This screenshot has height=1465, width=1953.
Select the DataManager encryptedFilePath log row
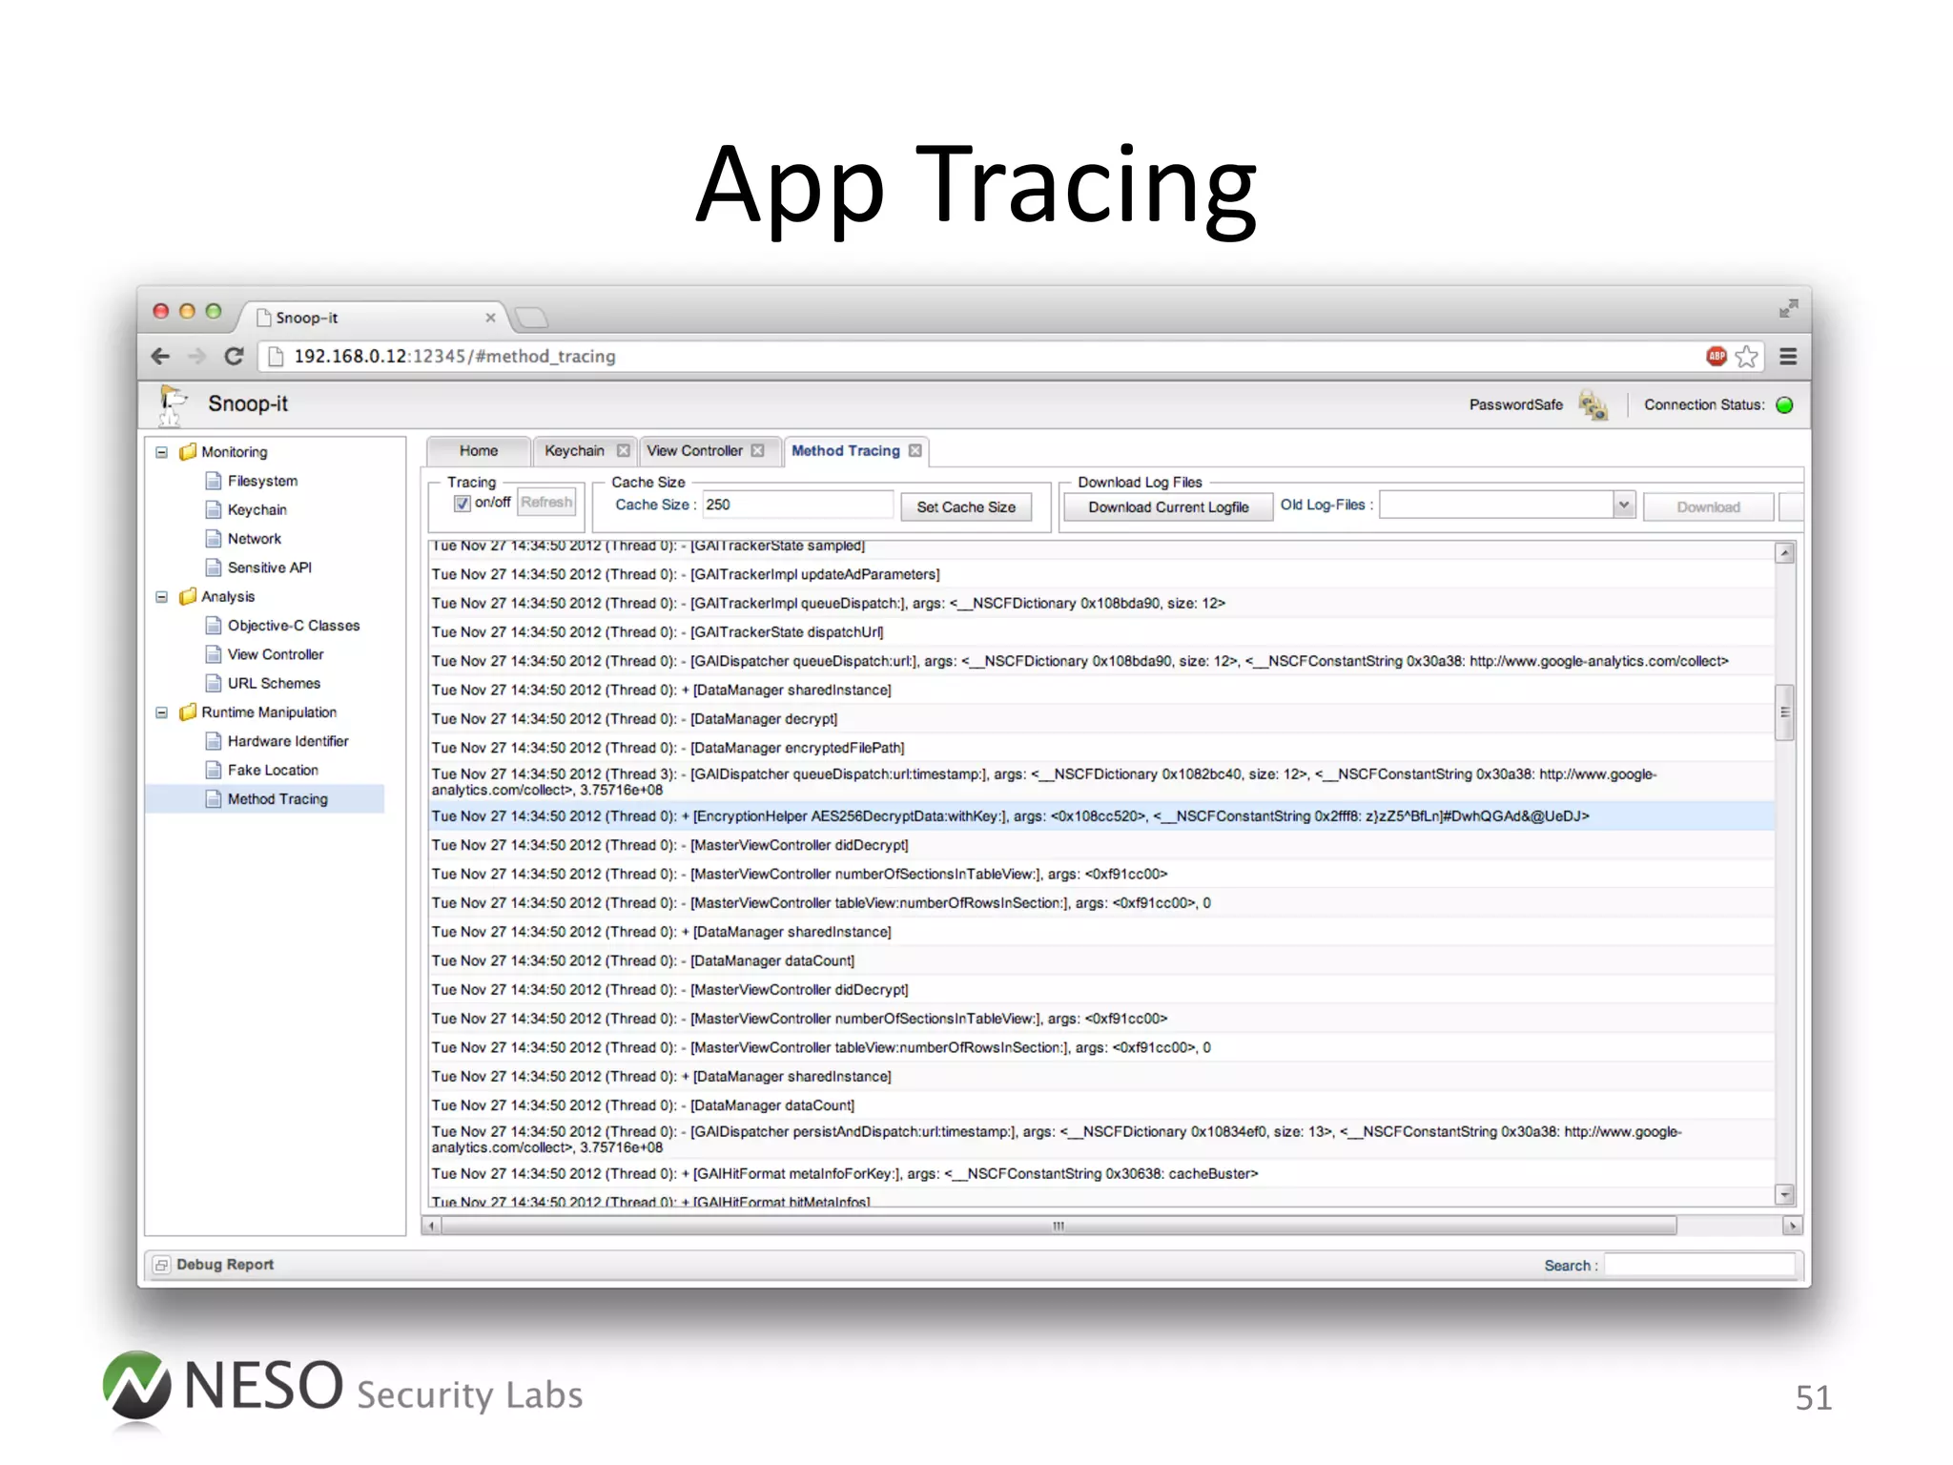pos(1101,748)
